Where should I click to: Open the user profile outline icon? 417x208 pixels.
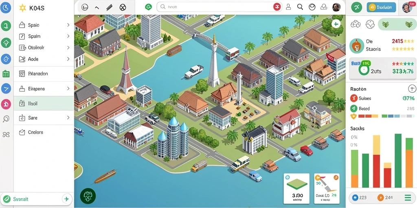point(288,7)
